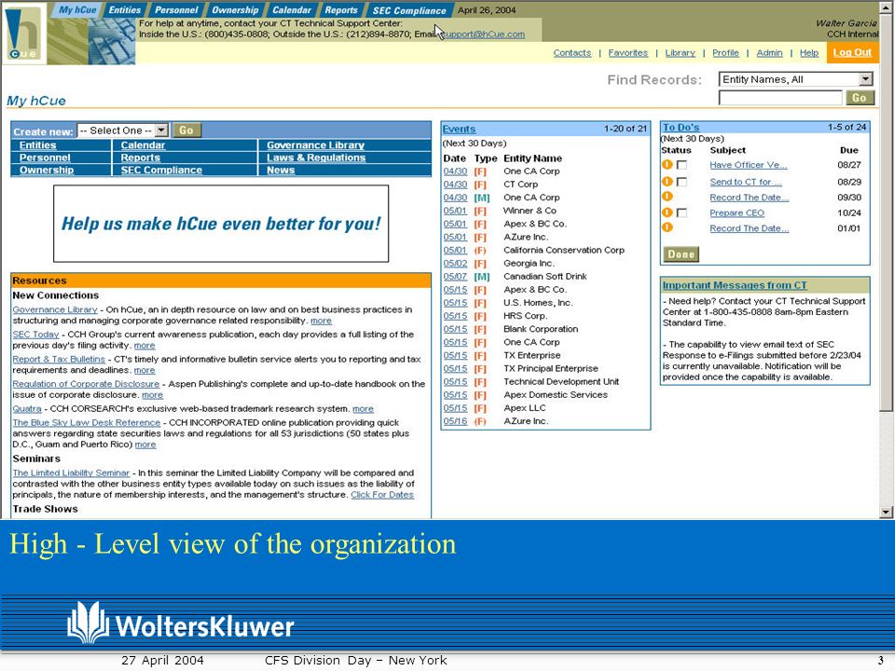Open the Quatra resource link
Viewport: 895px width, 671px height.
[27, 409]
